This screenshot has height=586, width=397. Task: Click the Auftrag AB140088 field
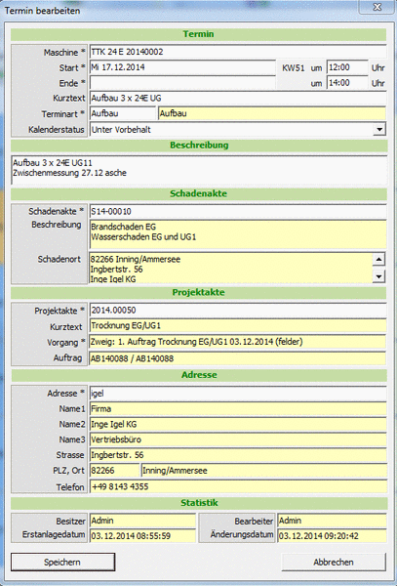pyautogui.click(x=238, y=358)
